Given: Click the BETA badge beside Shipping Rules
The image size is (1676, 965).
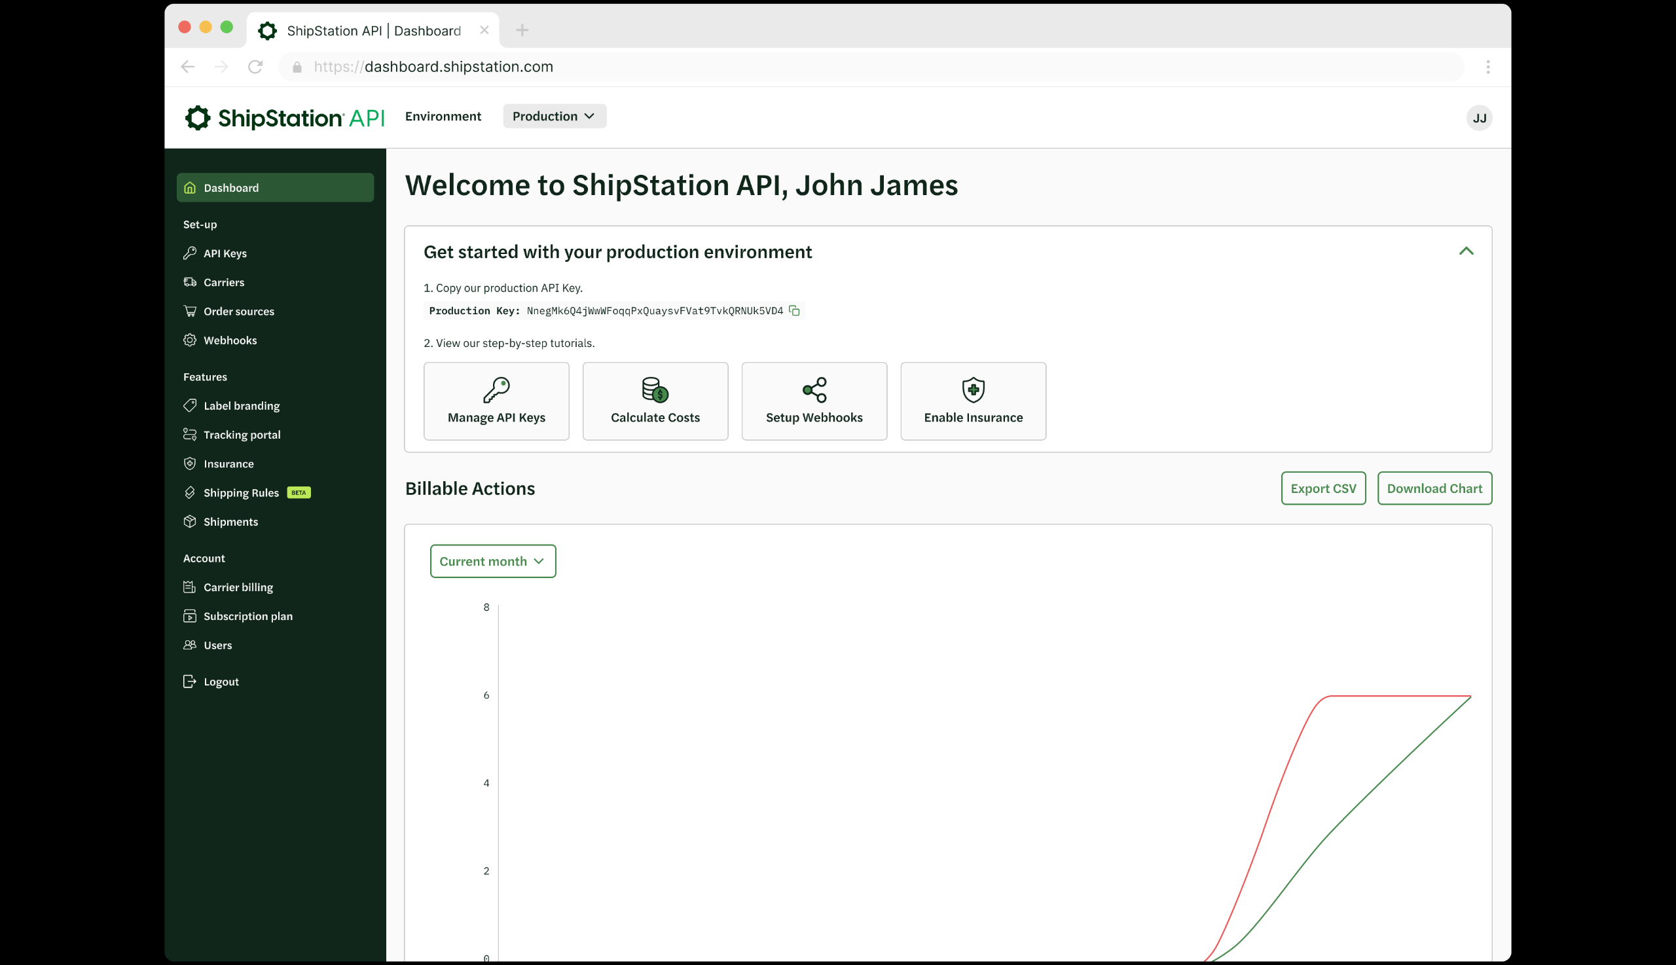Looking at the screenshot, I should tap(299, 492).
